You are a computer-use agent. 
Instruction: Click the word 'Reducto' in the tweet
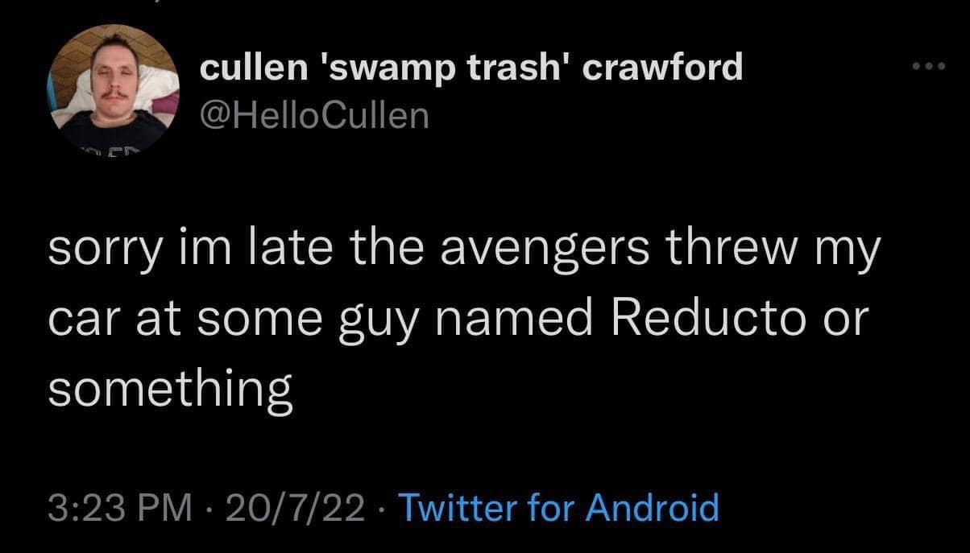point(707,321)
